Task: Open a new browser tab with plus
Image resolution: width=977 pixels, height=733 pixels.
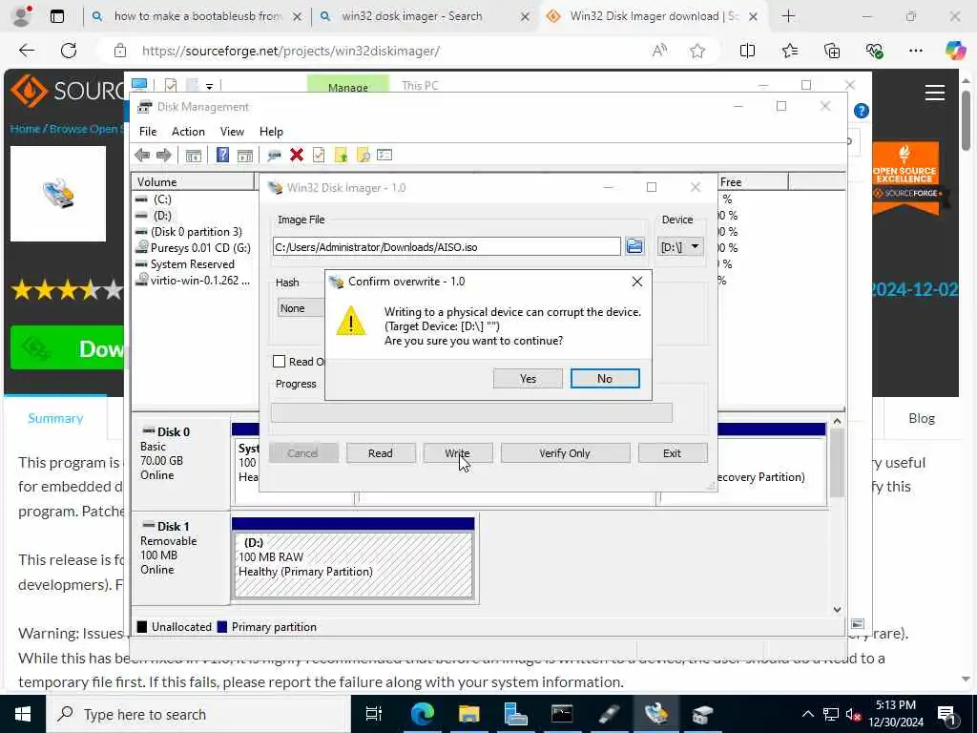Action: coord(788,16)
